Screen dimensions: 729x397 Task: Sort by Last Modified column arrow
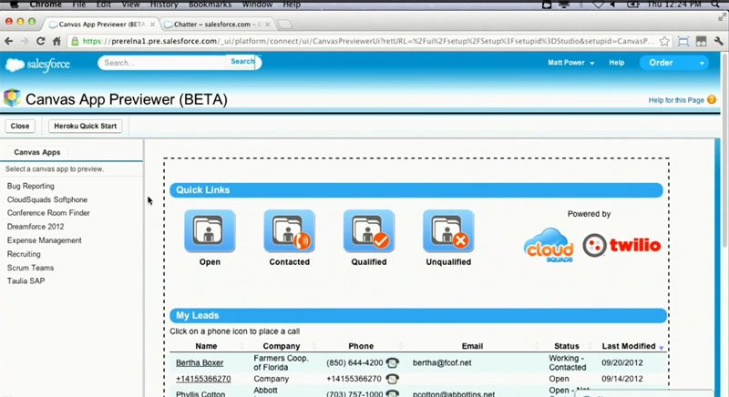tap(662, 347)
